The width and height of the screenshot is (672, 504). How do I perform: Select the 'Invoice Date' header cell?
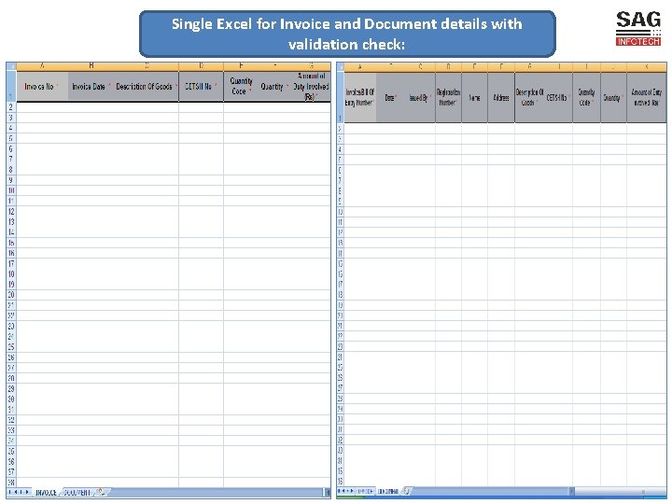click(x=91, y=87)
